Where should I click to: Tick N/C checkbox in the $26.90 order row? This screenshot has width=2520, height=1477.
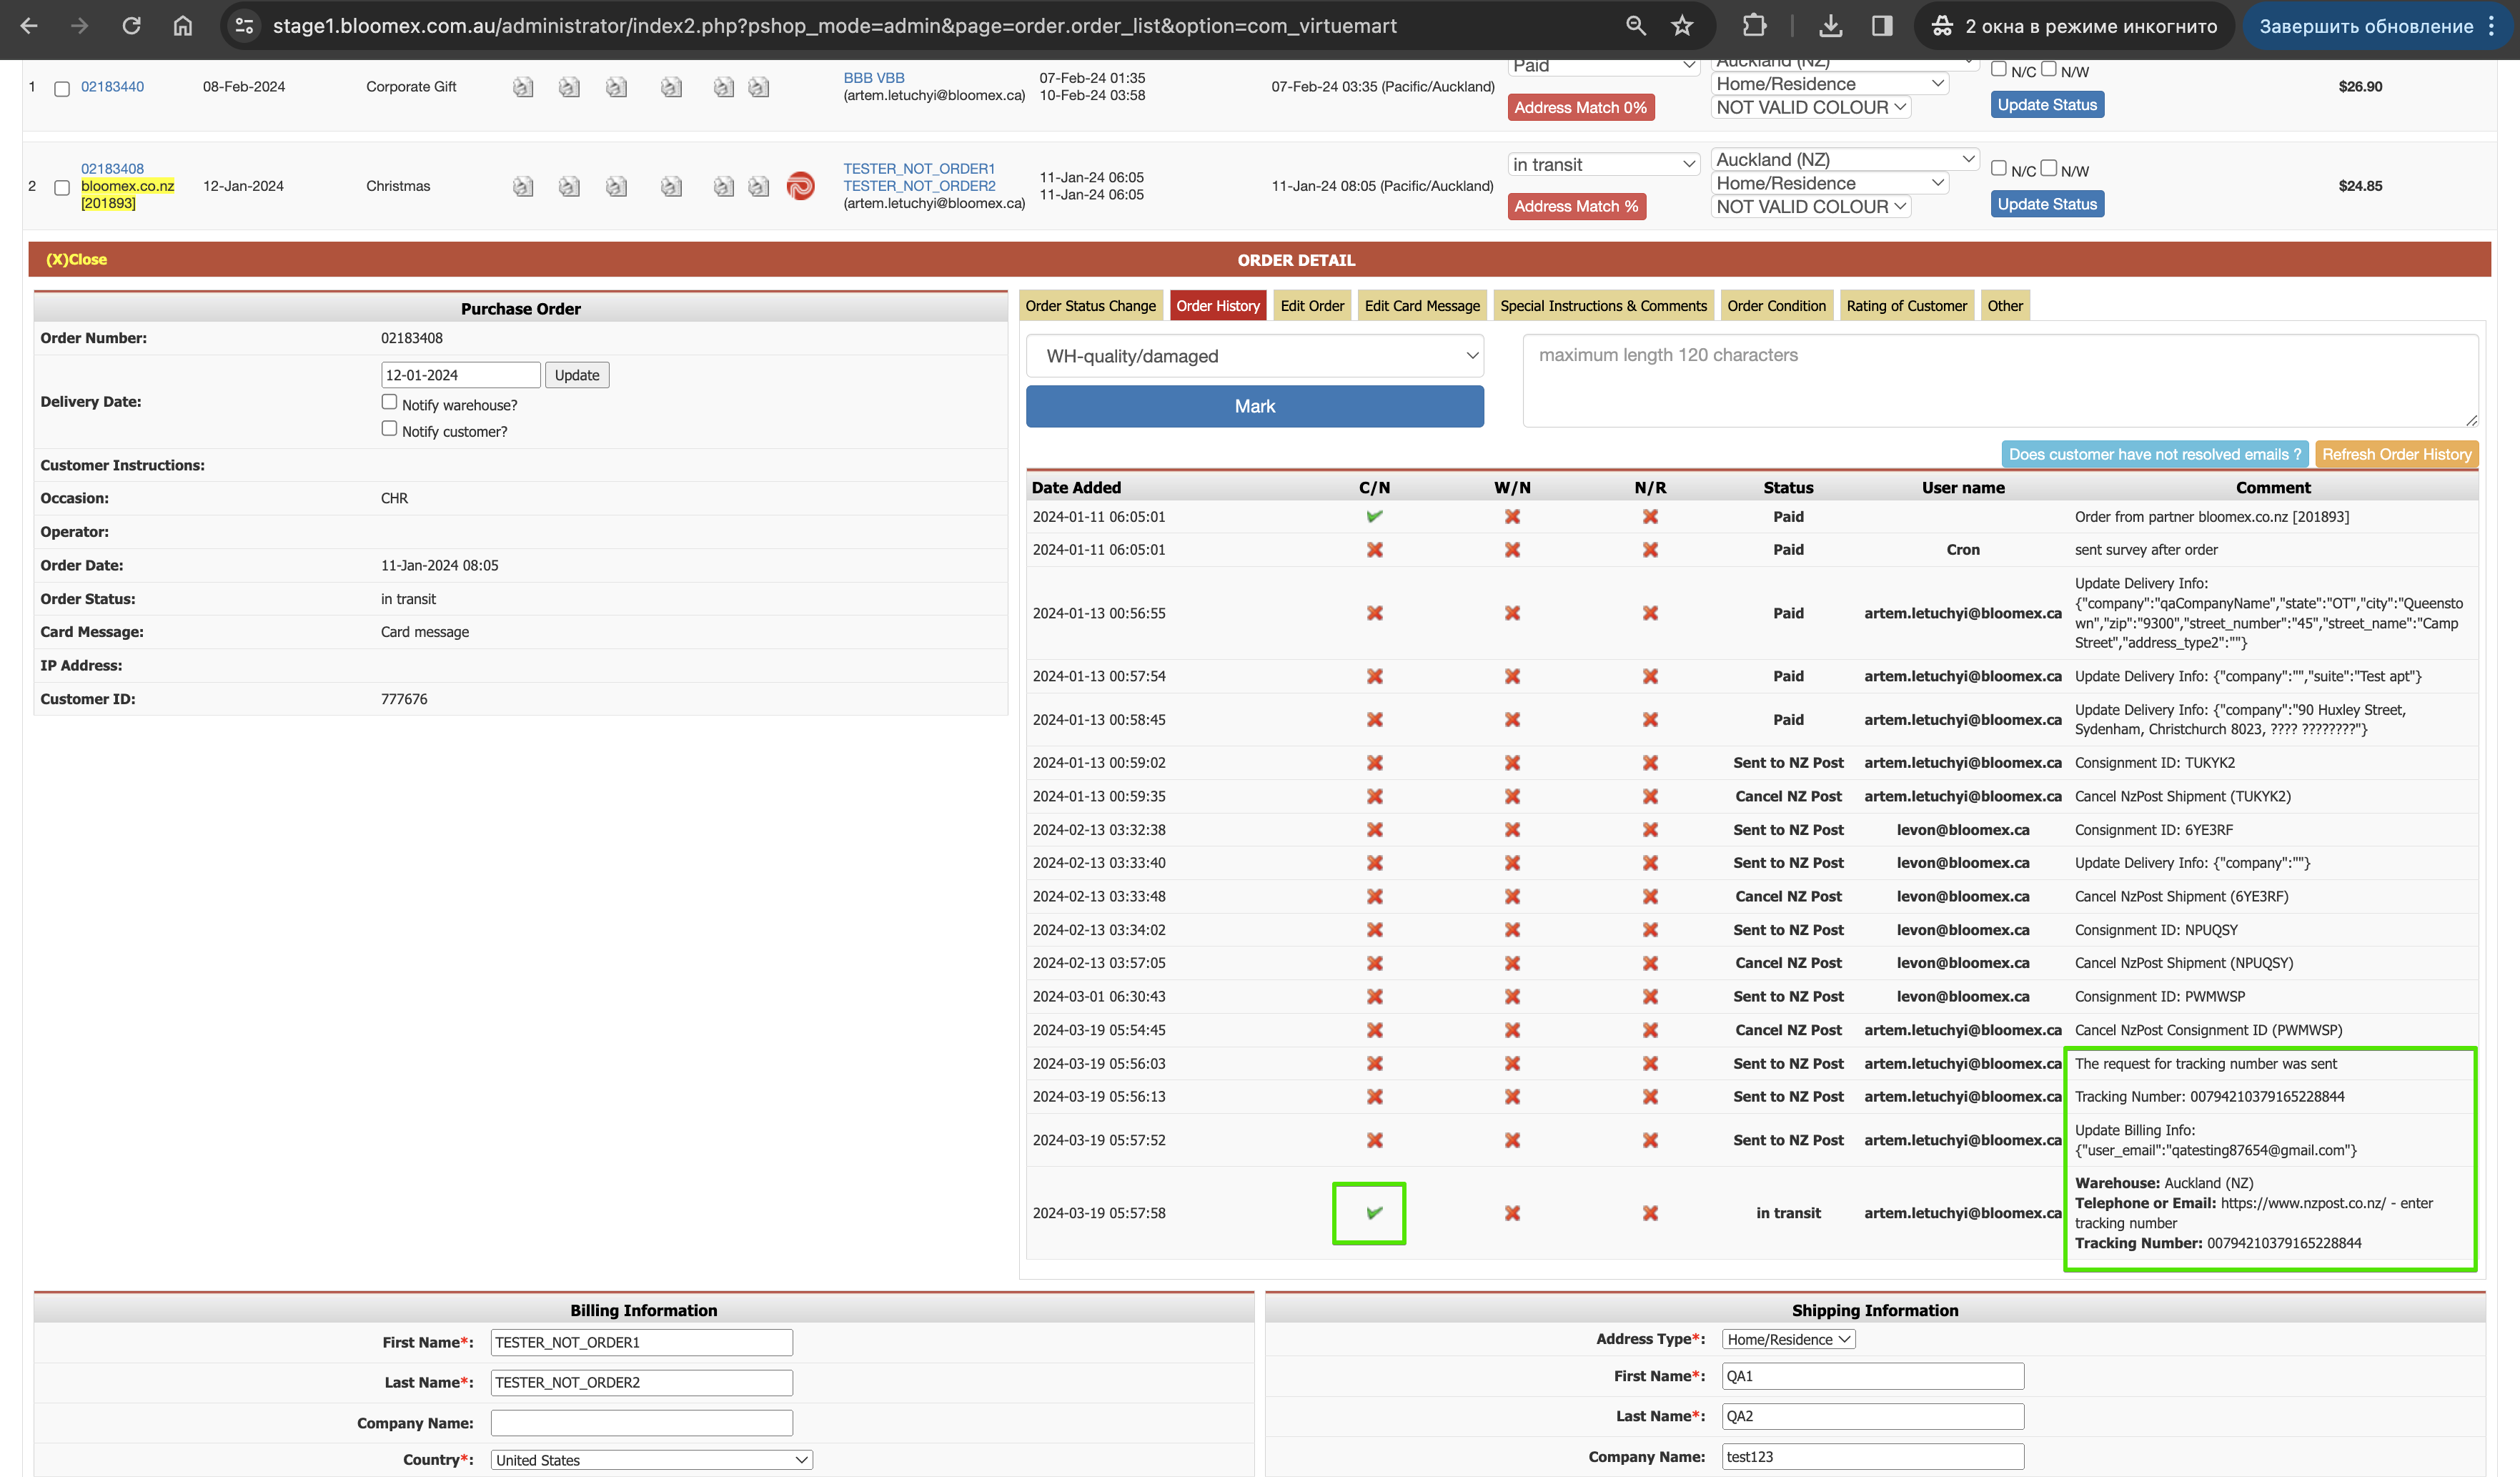(x=1999, y=69)
